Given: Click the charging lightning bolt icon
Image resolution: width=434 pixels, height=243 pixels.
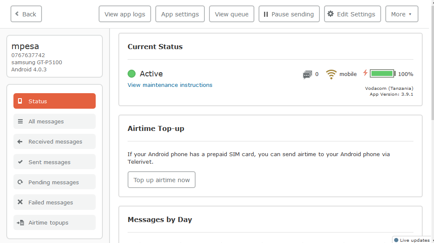Looking at the screenshot, I should [x=365, y=73].
